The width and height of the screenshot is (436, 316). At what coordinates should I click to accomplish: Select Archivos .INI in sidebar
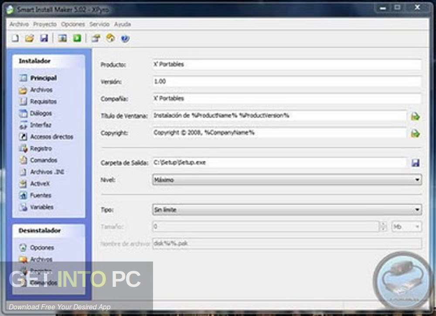(42, 172)
